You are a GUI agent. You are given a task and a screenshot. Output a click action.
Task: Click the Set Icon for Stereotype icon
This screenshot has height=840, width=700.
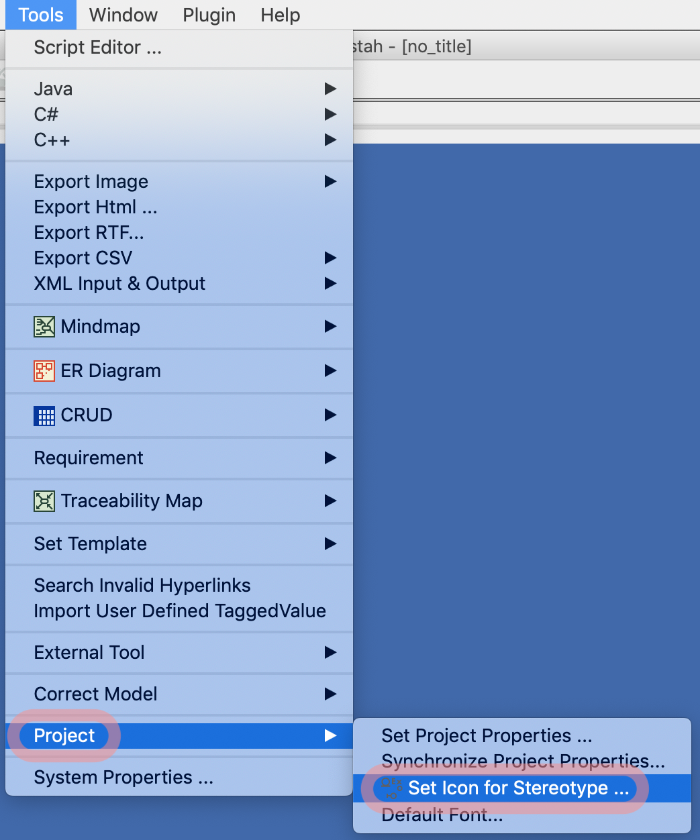pos(391,788)
